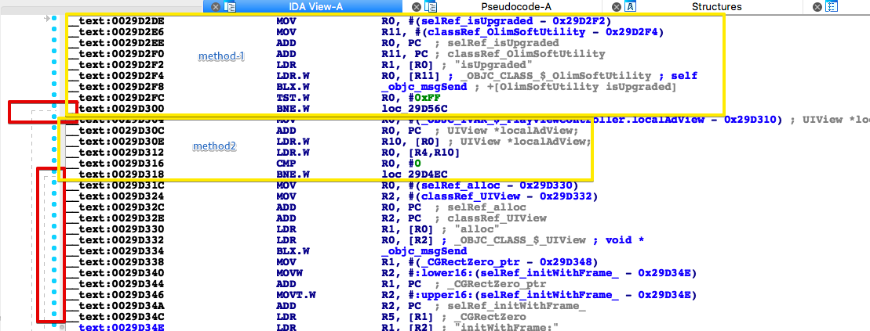Click the icon of the rightmost unlabeled tab
Screen dimensions: 870x331
(x=832, y=6)
